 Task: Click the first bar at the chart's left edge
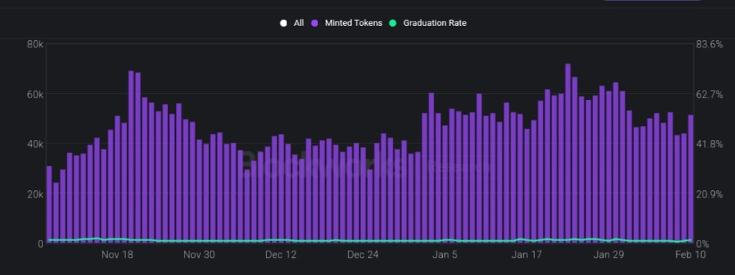point(50,205)
